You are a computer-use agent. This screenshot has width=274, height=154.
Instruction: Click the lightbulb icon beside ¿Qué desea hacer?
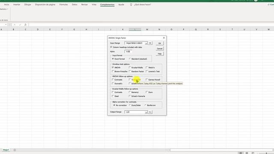(x=131, y=5)
